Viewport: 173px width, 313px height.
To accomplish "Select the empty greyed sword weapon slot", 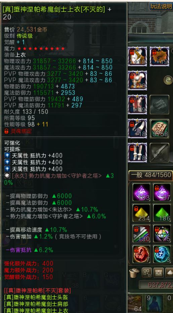I will click(160, 152).
